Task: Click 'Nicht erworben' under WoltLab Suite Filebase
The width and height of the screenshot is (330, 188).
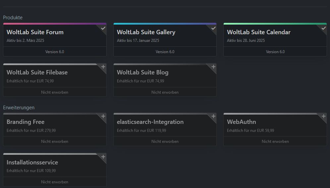Action: pyautogui.click(x=55, y=92)
